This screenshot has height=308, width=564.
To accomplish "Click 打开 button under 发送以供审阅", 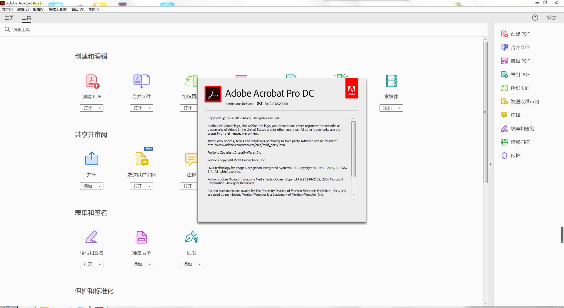I will 138,186.
